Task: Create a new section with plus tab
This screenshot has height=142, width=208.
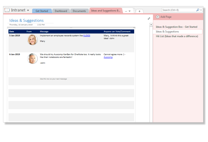Action: coord(140,11)
